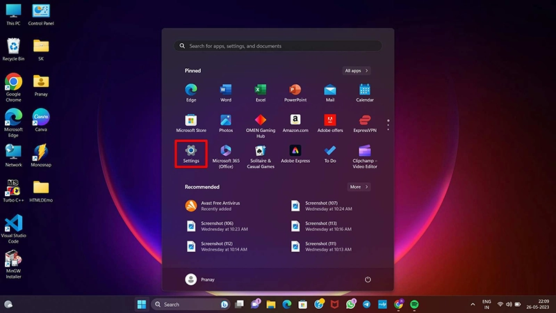Viewport: 556px width, 313px height.
Task: Select MinGW Installer desktop shortcut
Action: click(13, 264)
